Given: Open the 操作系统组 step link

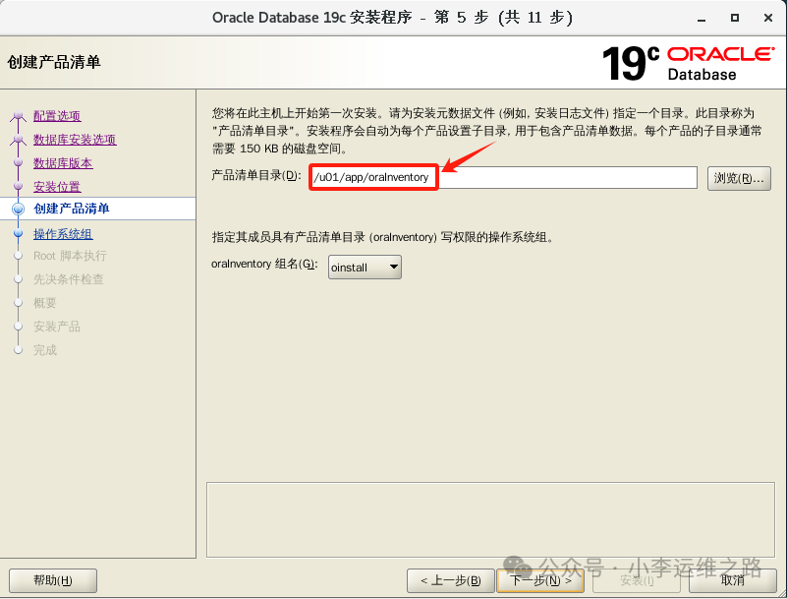Looking at the screenshot, I should point(63,234).
